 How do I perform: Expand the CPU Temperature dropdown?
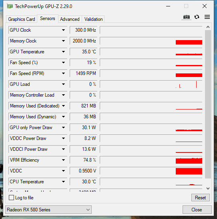(x=63, y=182)
